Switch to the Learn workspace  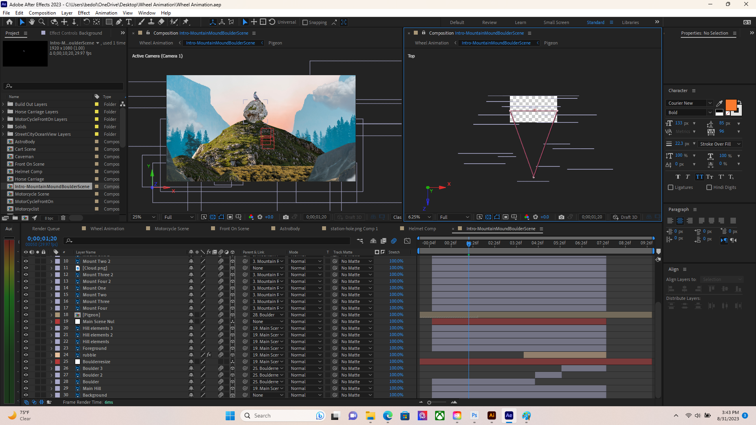click(520, 22)
